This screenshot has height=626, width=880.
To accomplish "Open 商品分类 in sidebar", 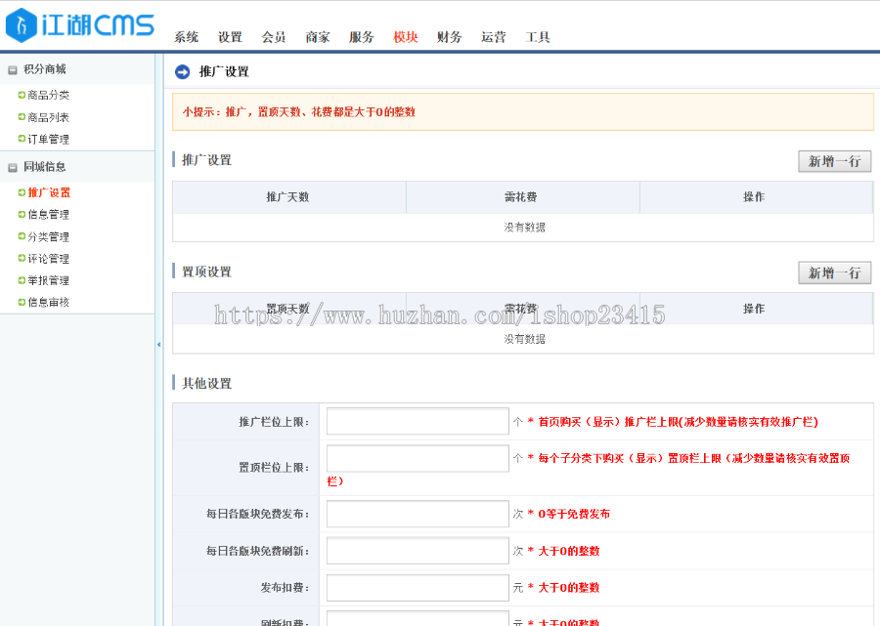I will pyautogui.click(x=48, y=95).
